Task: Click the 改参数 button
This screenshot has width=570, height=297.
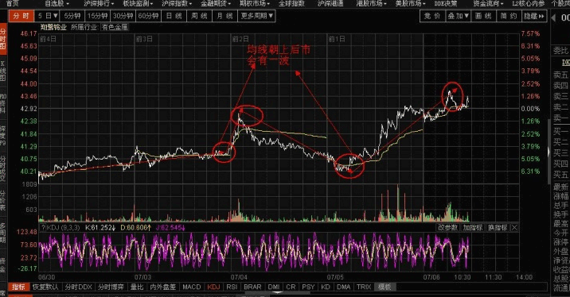Action: point(447,227)
